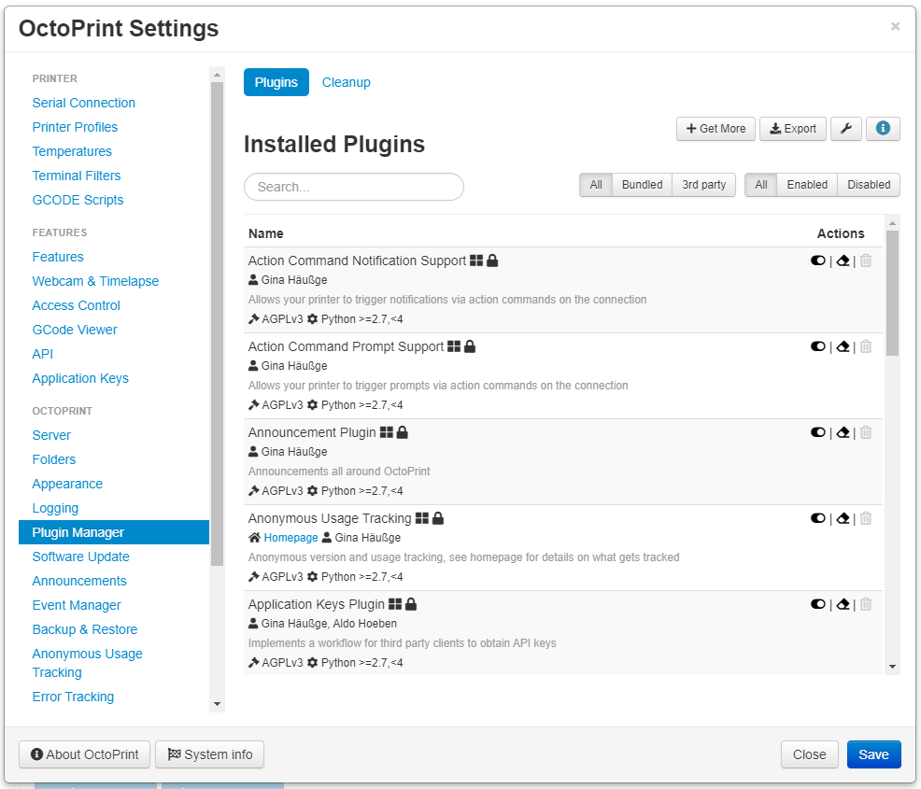
Task: Filter plugins by Bundled
Action: tap(642, 185)
